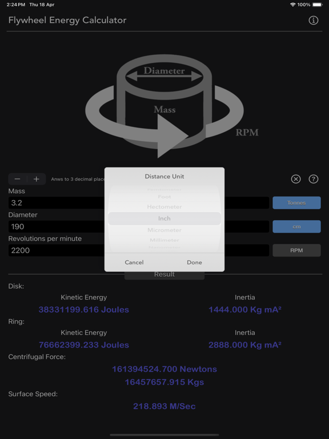Tap the surface speed 218.893 M/Sec

[164, 406]
